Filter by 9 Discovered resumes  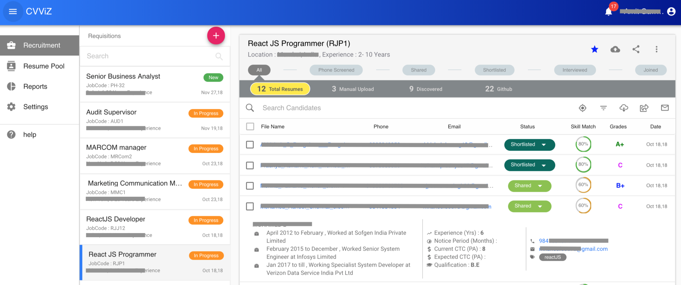(x=425, y=89)
